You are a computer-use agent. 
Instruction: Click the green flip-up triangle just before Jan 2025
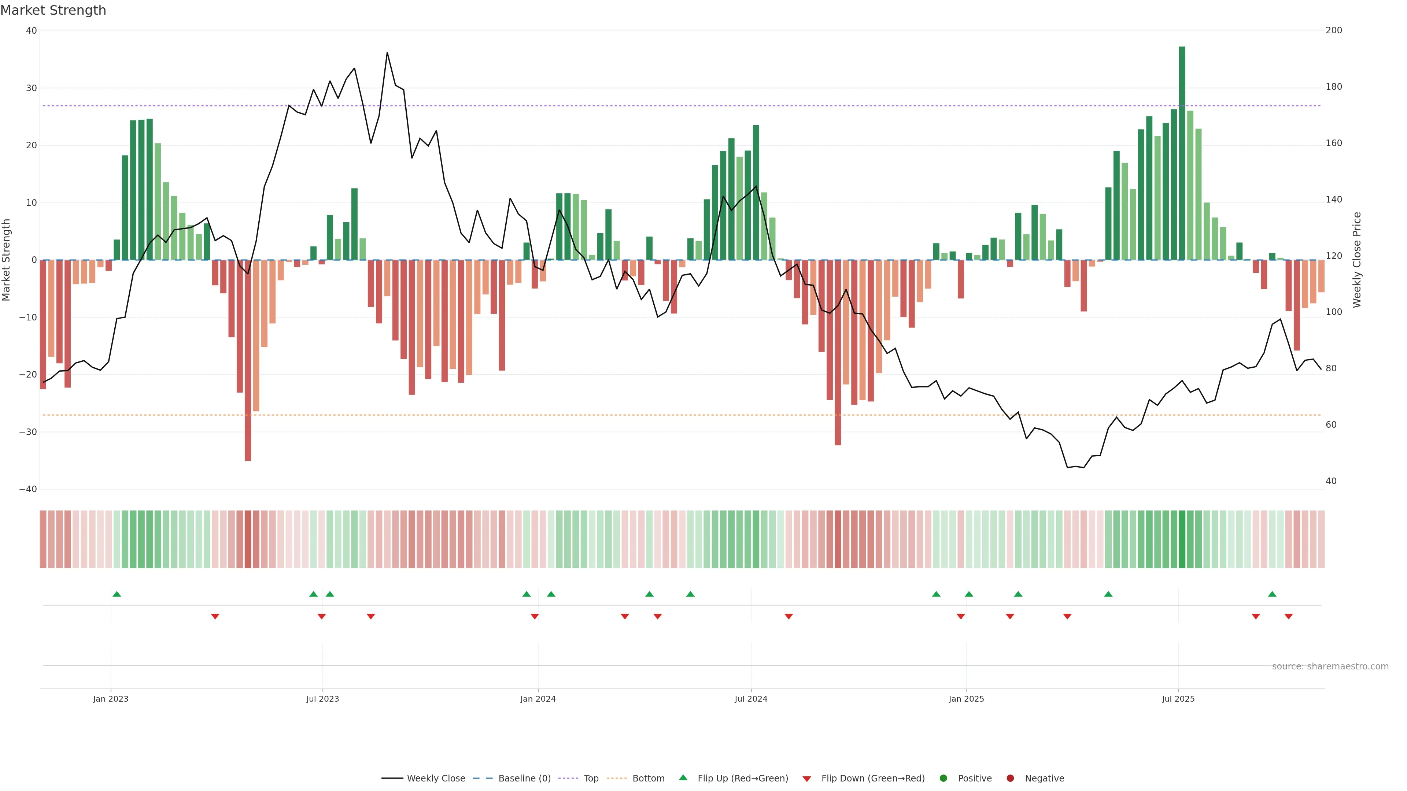(936, 594)
